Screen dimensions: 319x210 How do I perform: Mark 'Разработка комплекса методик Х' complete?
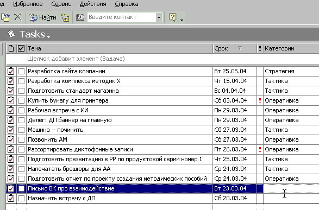click(x=21, y=81)
